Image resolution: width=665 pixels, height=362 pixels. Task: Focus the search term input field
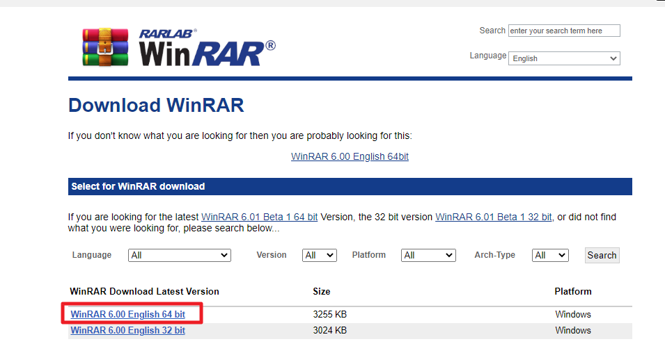tap(564, 31)
